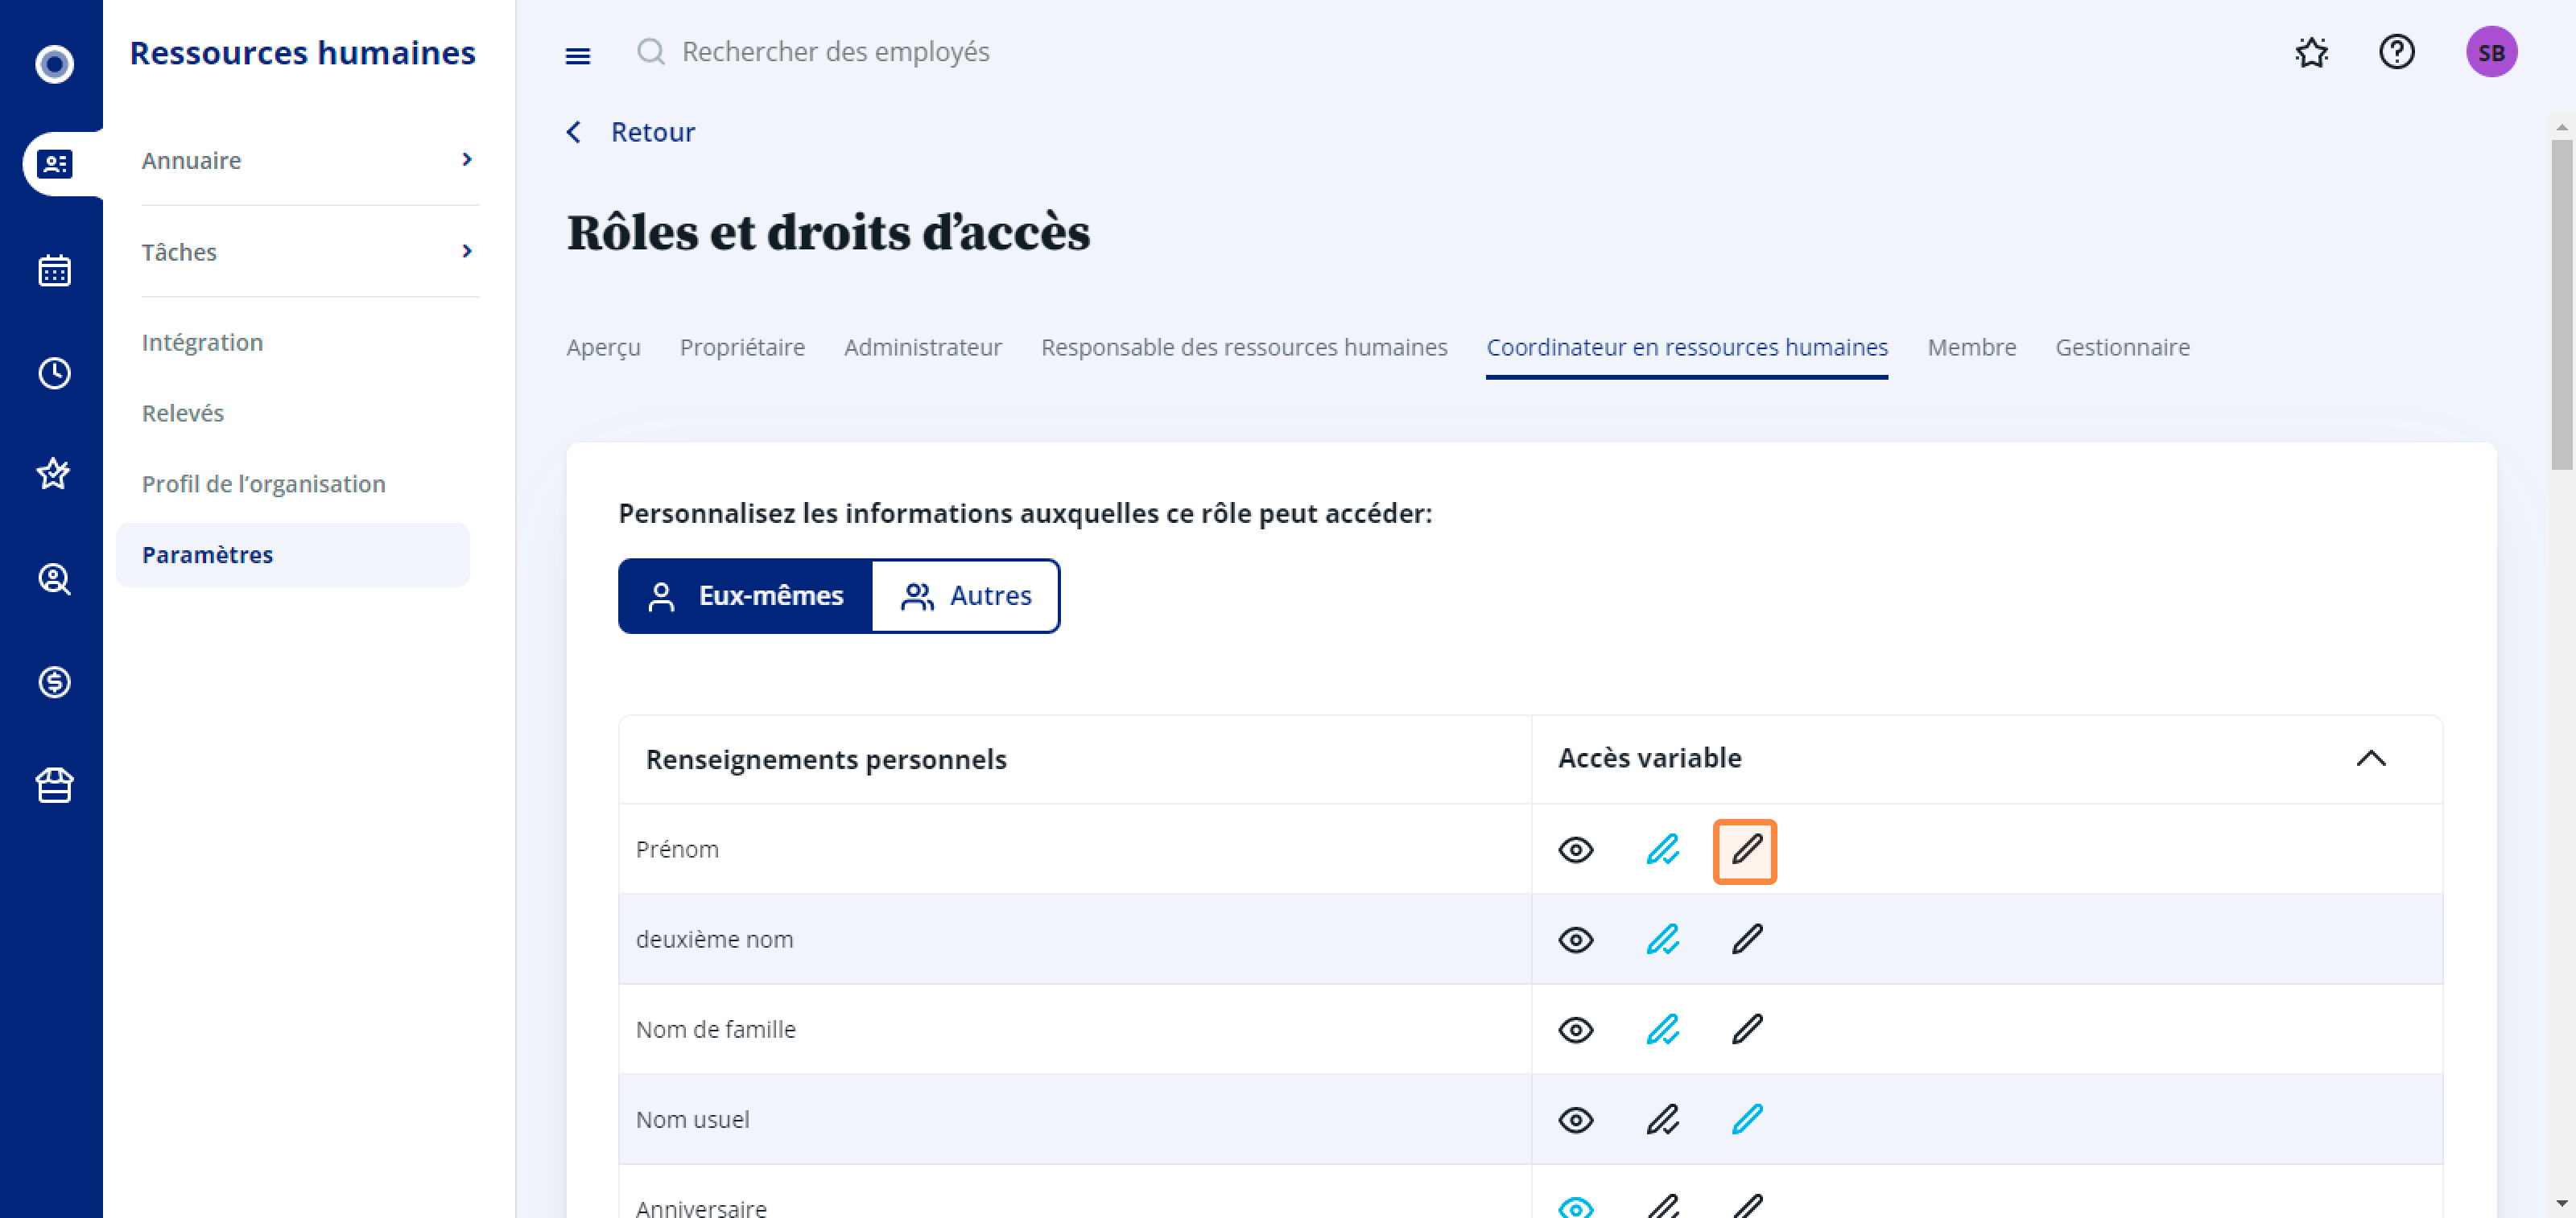
Task: Select edit-with-approval pencil for Nom usuel
Action: [x=1662, y=1119]
